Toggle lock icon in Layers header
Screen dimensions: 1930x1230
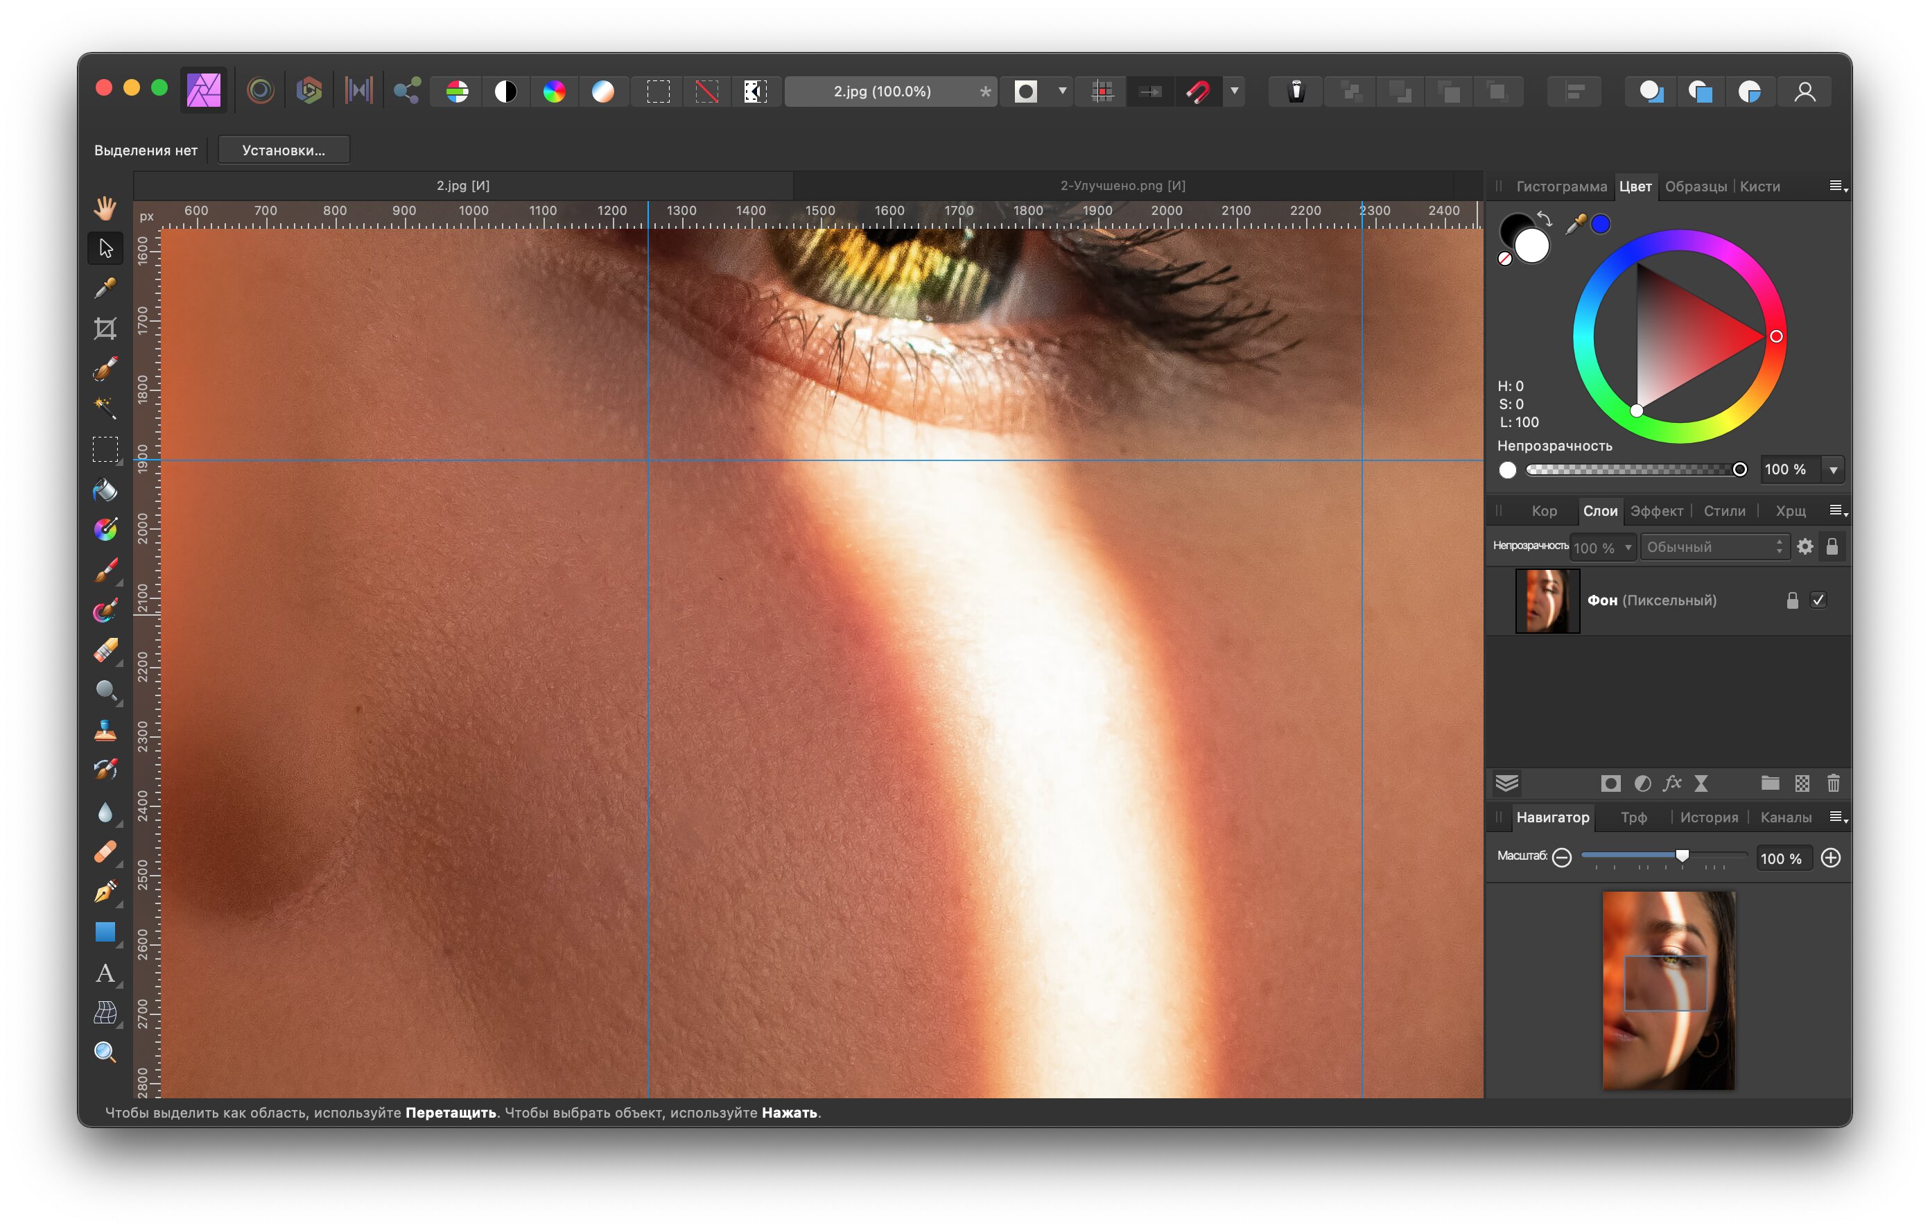(1832, 547)
